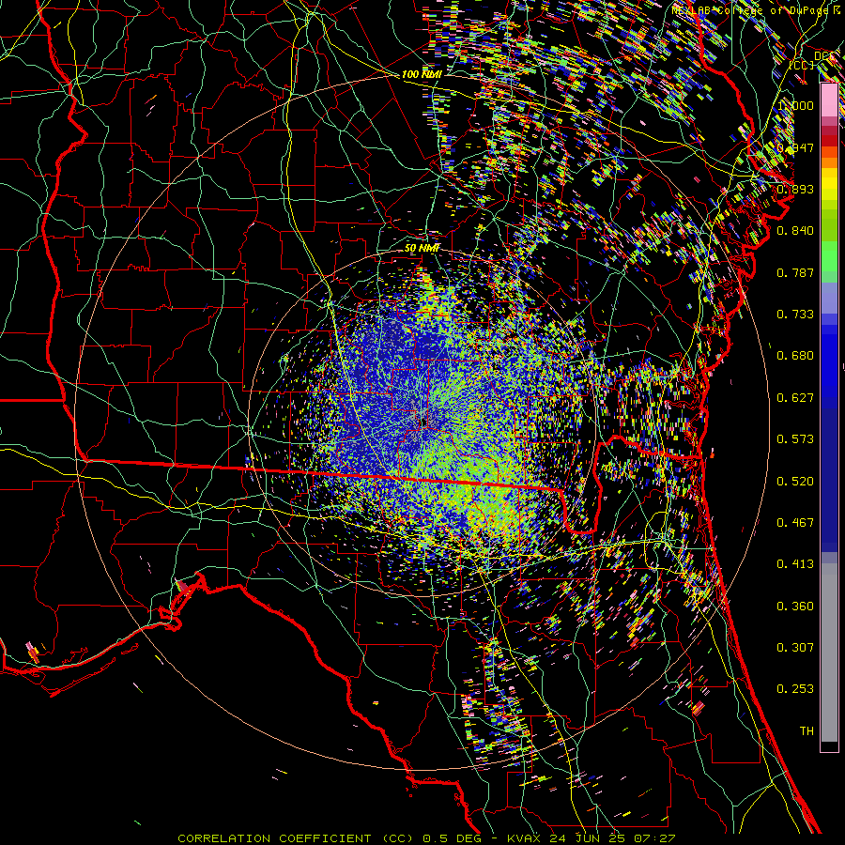The height and width of the screenshot is (845, 845).
Task: Select the 0.573 legend value
Action: pos(795,438)
